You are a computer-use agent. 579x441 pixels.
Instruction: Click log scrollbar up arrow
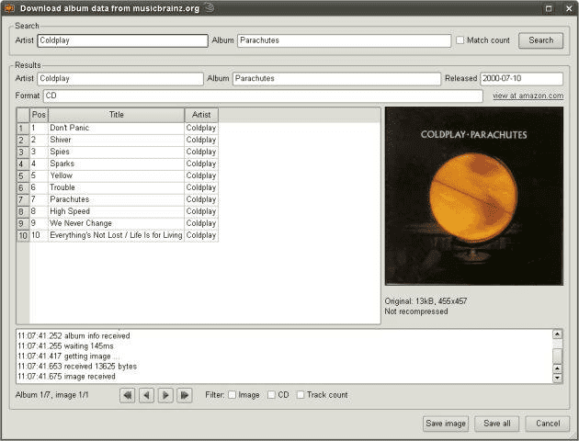click(x=557, y=334)
